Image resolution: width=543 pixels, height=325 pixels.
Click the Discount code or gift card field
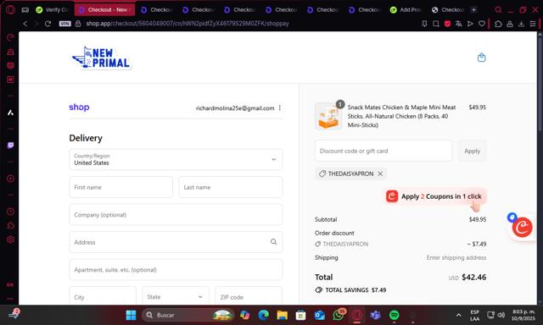tap(383, 151)
